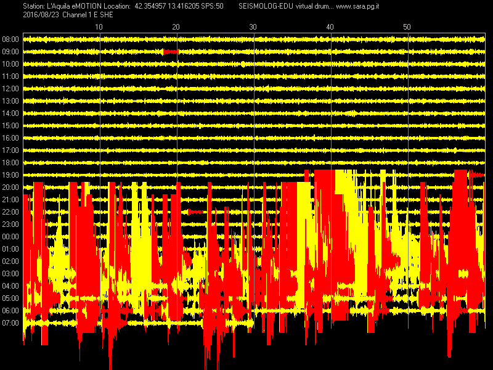Click the SPS:50 sample rate text
The width and height of the screenshot is (493, 370).
pyautogui.click(x=212, y=6)
